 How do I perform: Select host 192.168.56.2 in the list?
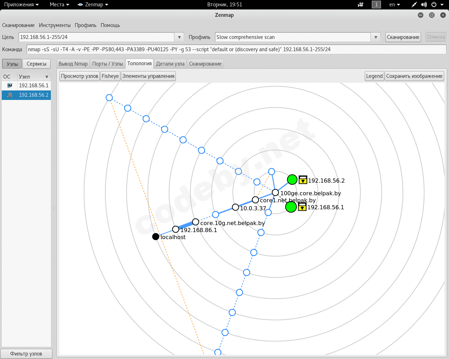point(26,95)
